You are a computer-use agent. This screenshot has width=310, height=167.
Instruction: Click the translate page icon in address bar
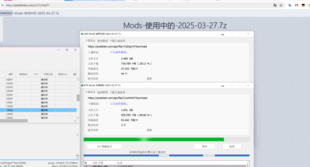275,5
